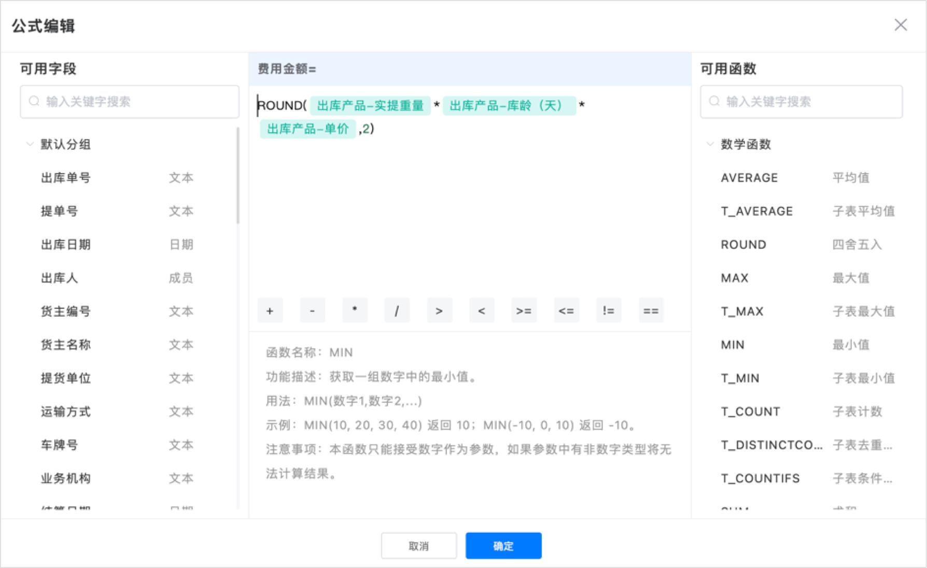Insert the greater-than-or-equal operator
The height and width of the screenshot is (568, 927).
click(x=524, y=311)
